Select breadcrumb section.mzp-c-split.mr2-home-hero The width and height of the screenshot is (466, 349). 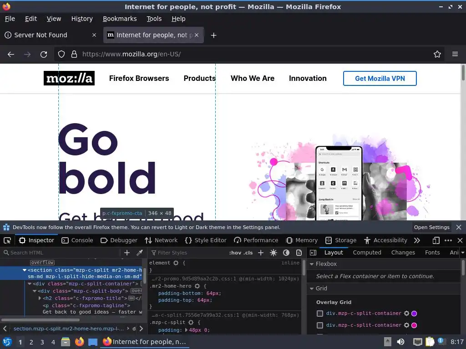(x=69, y=329)
